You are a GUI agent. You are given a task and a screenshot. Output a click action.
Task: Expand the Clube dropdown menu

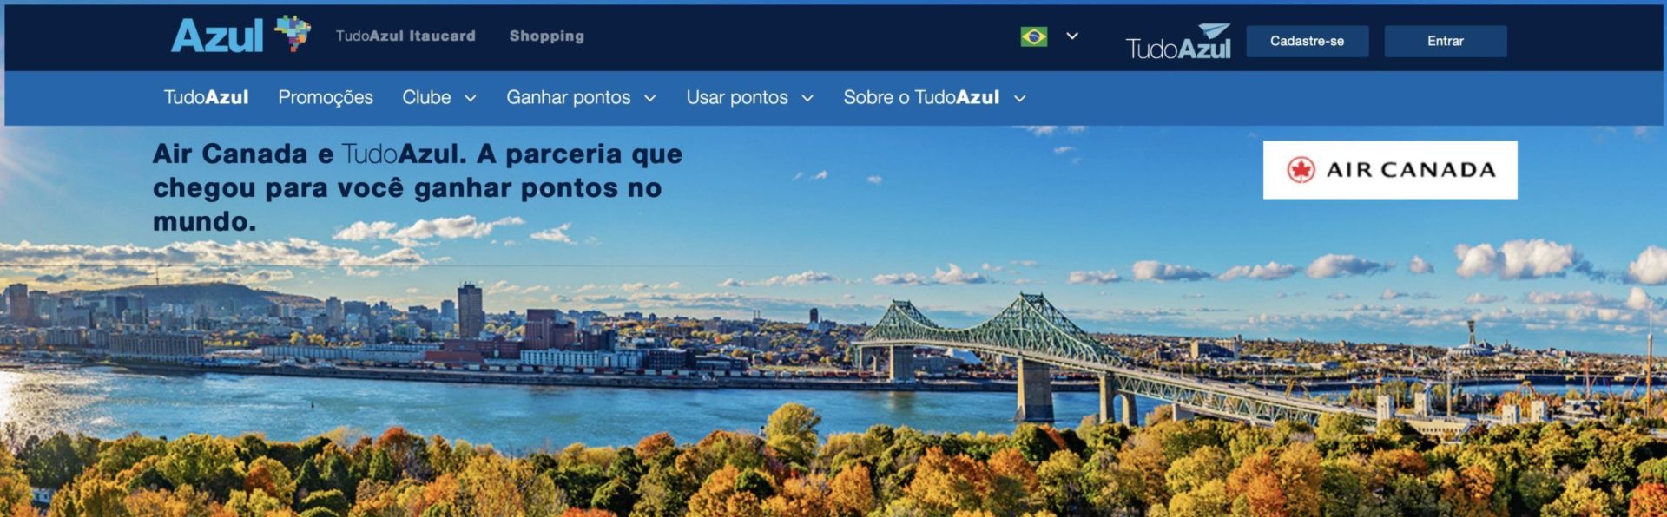point(439,97)
